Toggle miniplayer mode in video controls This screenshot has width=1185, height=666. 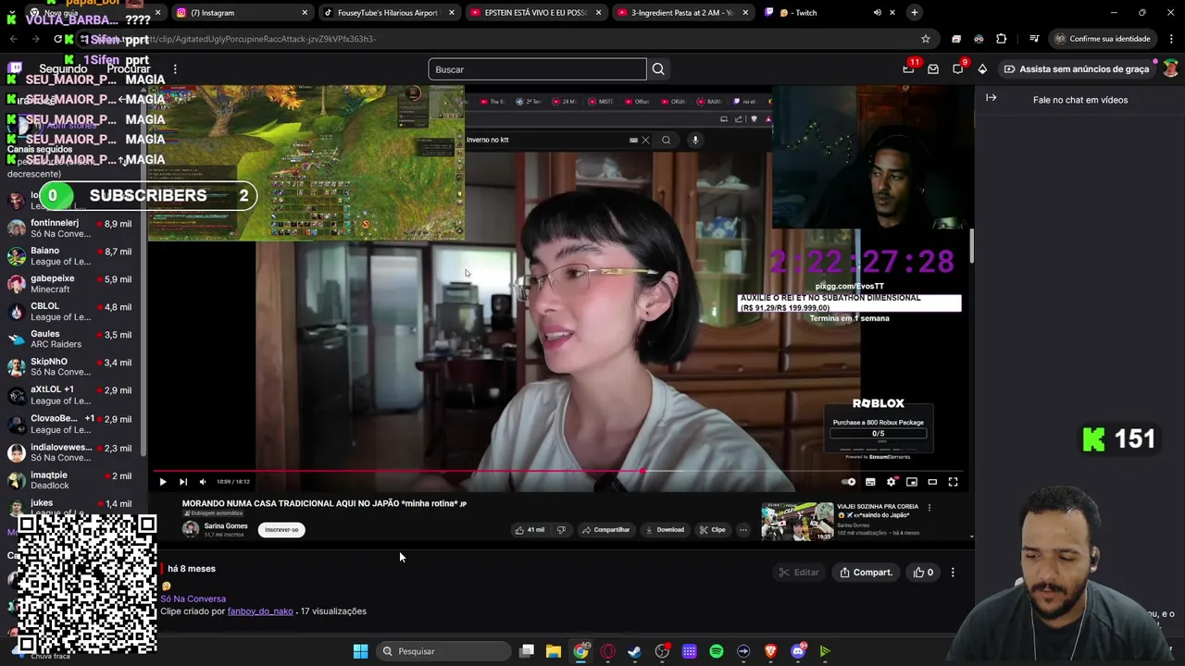pos(912,482)
